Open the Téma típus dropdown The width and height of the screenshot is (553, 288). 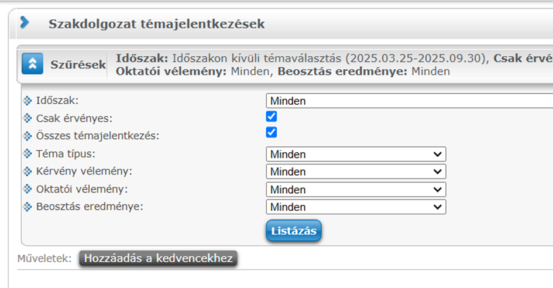[x=356, y=155]
